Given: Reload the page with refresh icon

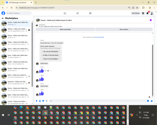Looking at the screenshot, I should [x=12, y=7].
